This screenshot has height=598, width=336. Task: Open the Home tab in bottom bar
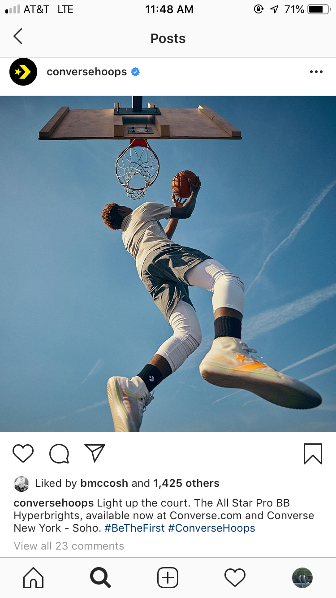(x=34, y=577)
